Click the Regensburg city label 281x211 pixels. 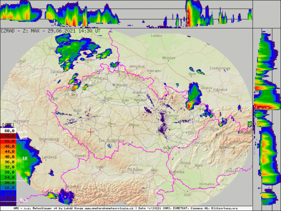pyautogui.click(x=49, y=139)
